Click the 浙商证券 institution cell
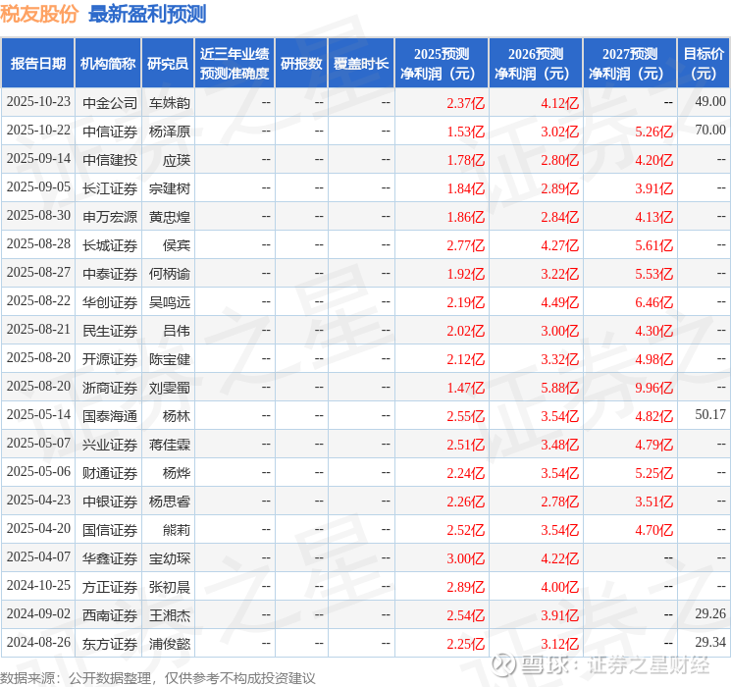The height and width of the screenshot is (687, 731). click(x=110, y=388)
